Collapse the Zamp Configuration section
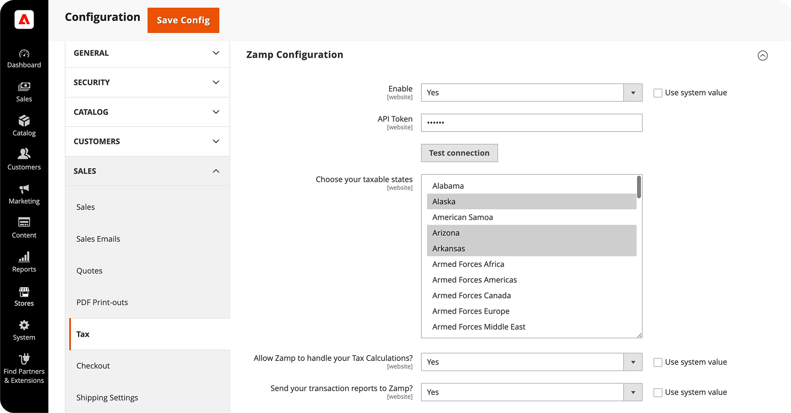Screen dimensions: 791x413 pyautogui.click(x=762, y=55)
